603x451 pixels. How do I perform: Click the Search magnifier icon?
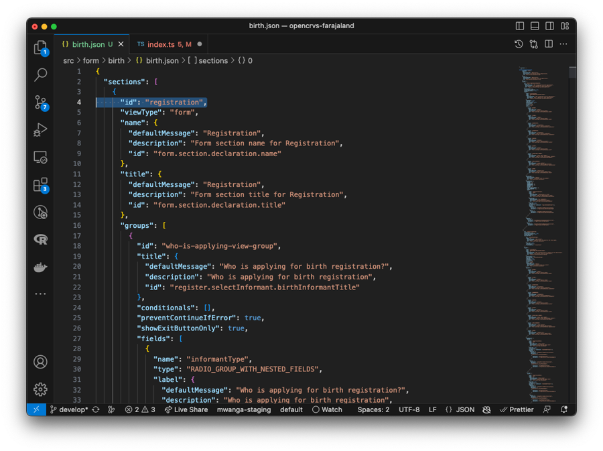[41, 74]
